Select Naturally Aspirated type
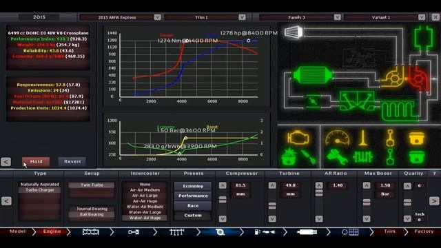Screen dimensions: 441x248 pyautogui.click(x=40, y=185)
